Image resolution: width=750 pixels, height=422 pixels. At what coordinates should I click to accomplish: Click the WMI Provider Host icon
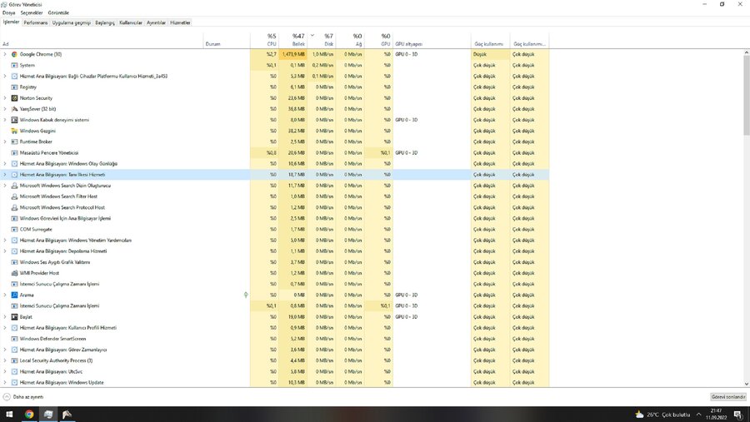(x=14, y=273)
